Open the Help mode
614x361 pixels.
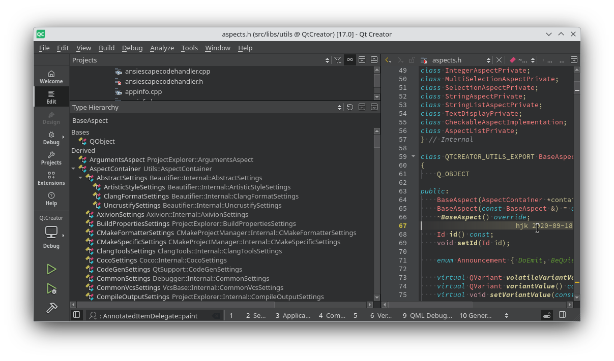pyautogui.click(x=51, y=199)
